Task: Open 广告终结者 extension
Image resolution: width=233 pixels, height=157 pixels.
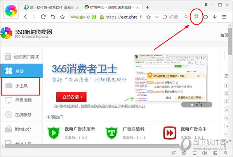Action: 134,129
